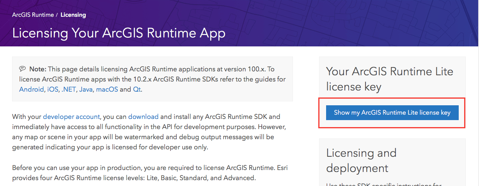
Task: Click the bold Note: label
Action: coord(38,69)
